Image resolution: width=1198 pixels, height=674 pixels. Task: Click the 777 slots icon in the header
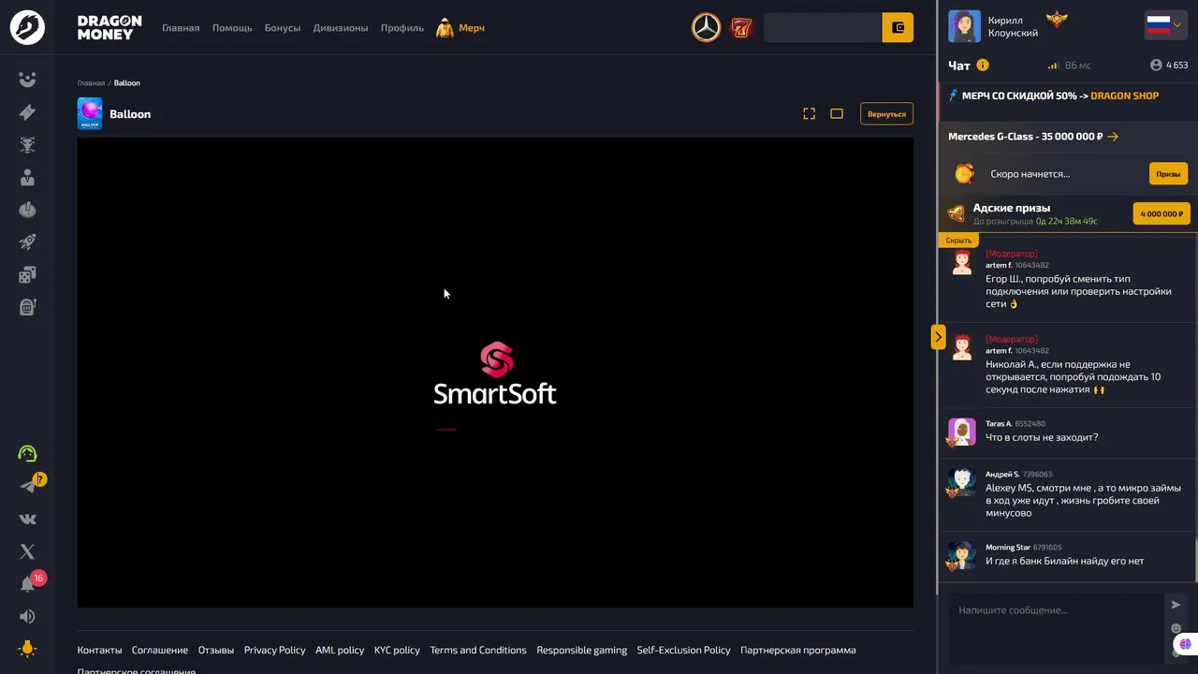click(x=741, y=28)
